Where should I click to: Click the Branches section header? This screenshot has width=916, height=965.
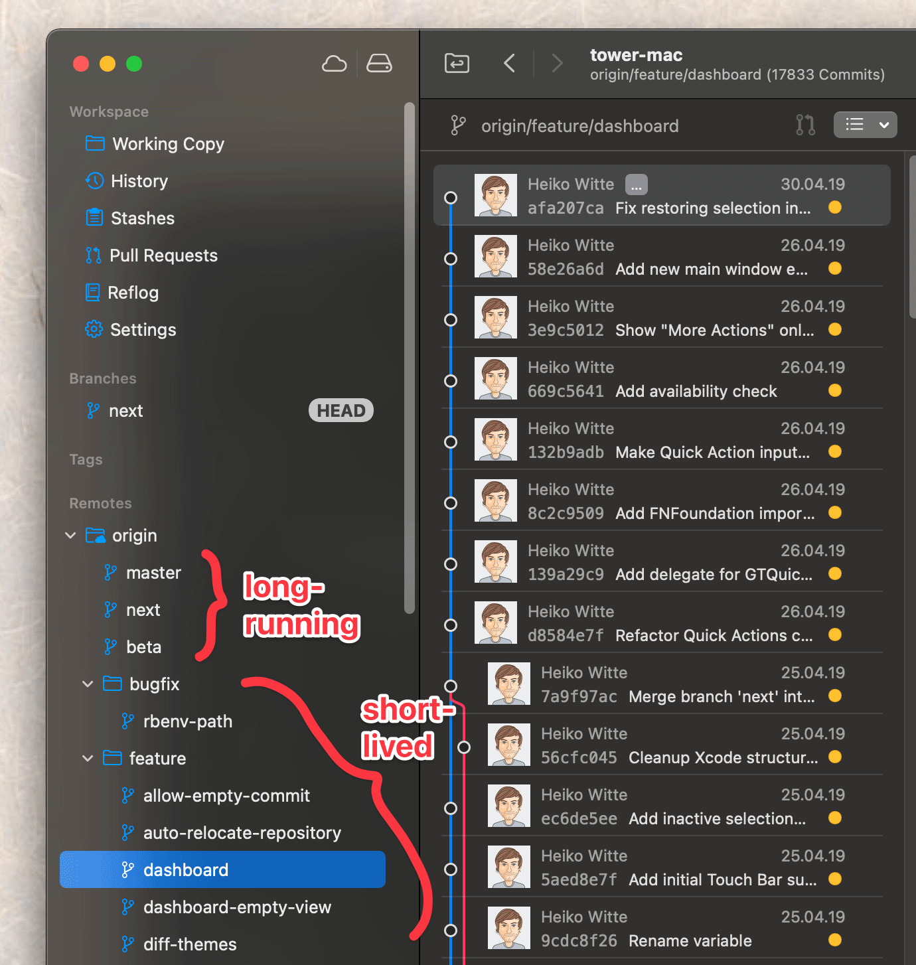point(103,378)
